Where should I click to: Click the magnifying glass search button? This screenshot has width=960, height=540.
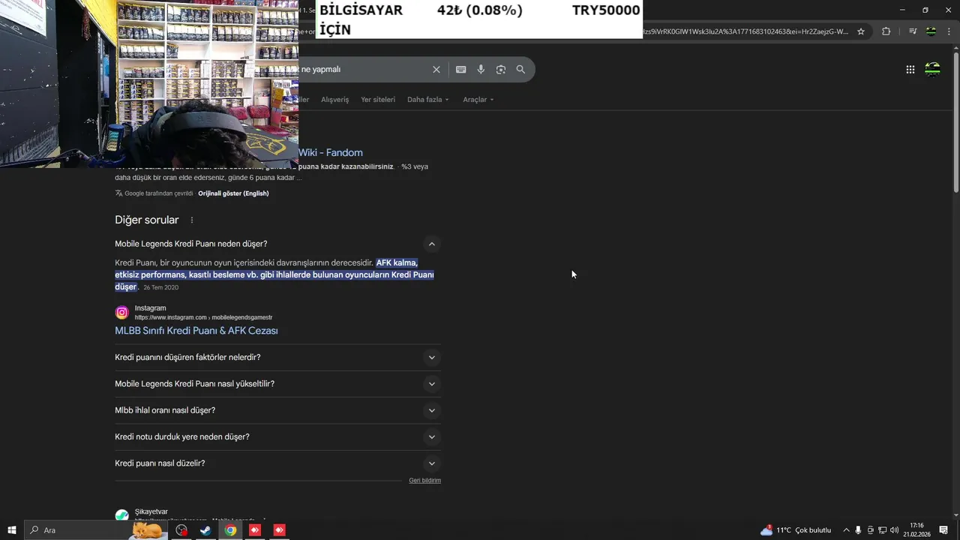coord(520,69)
